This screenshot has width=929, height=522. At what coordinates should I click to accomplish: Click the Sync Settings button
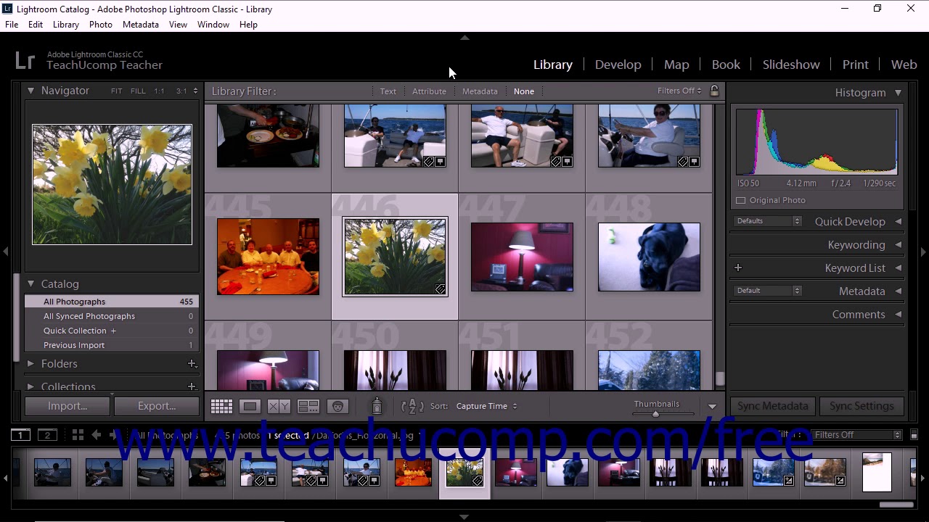[x=862, y=406]
